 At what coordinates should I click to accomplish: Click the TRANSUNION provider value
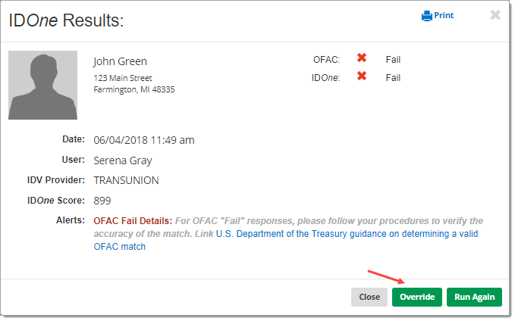click(126, 180)
